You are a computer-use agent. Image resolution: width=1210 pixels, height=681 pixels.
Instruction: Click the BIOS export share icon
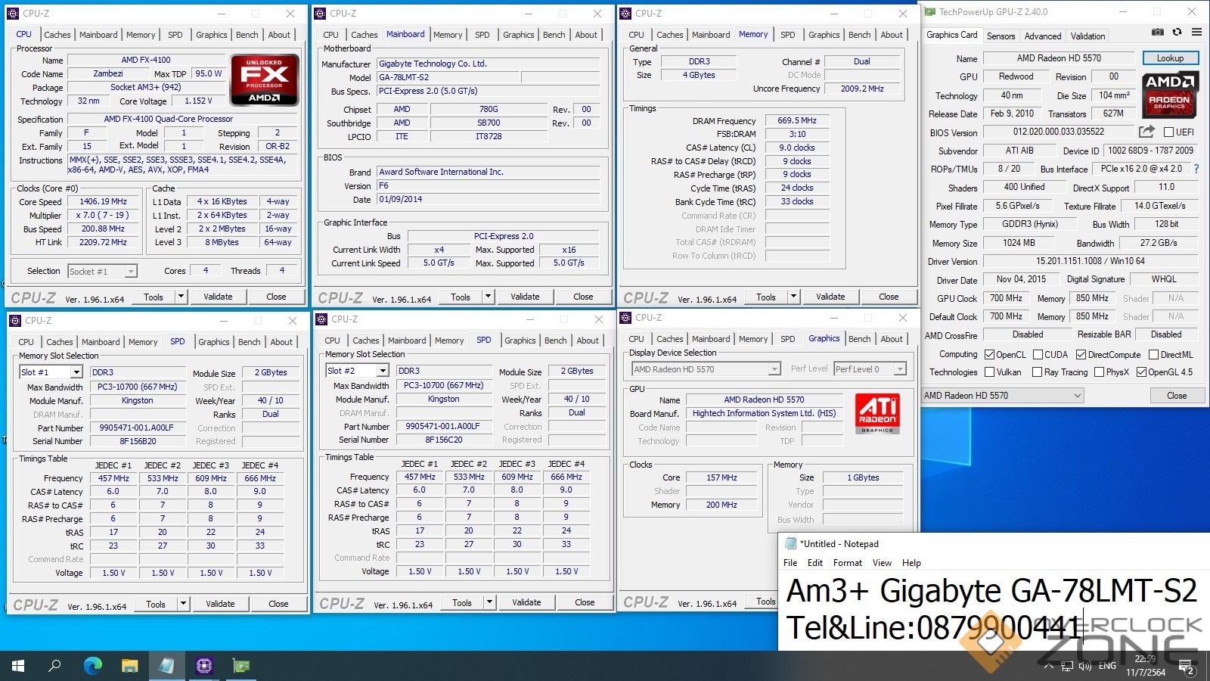(1146, 132)
